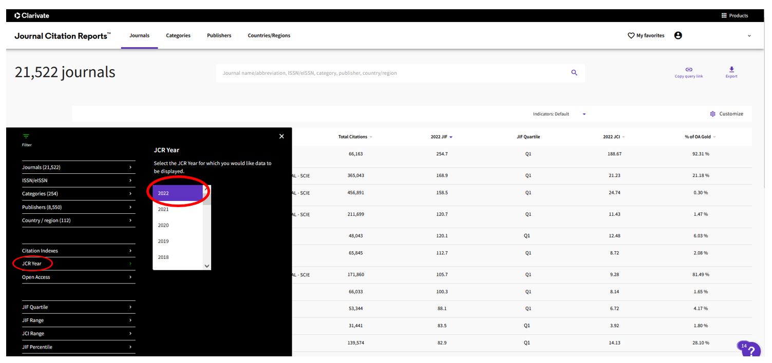Viewport: 772px width, 363px height.
Task: Click the Customize label text
Action: [731, 114]
